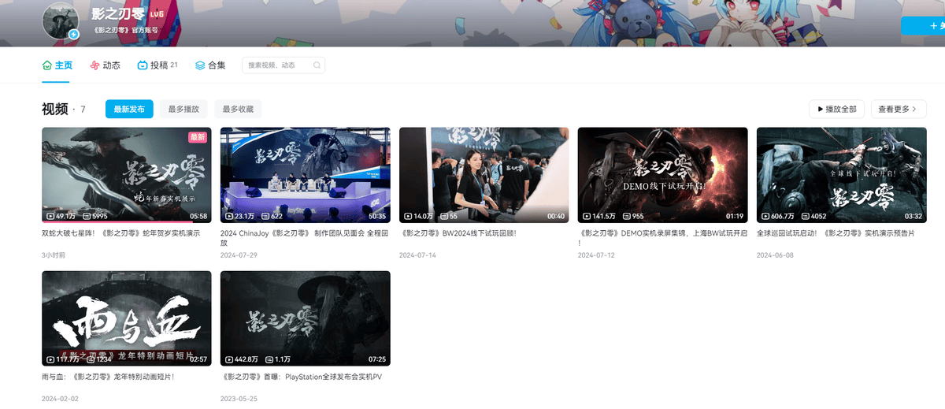Image resolution: width=945 pixels, height=409 pixels.
Task: Click the 影之刃零 account name
Action: click(x=118, y=13)
